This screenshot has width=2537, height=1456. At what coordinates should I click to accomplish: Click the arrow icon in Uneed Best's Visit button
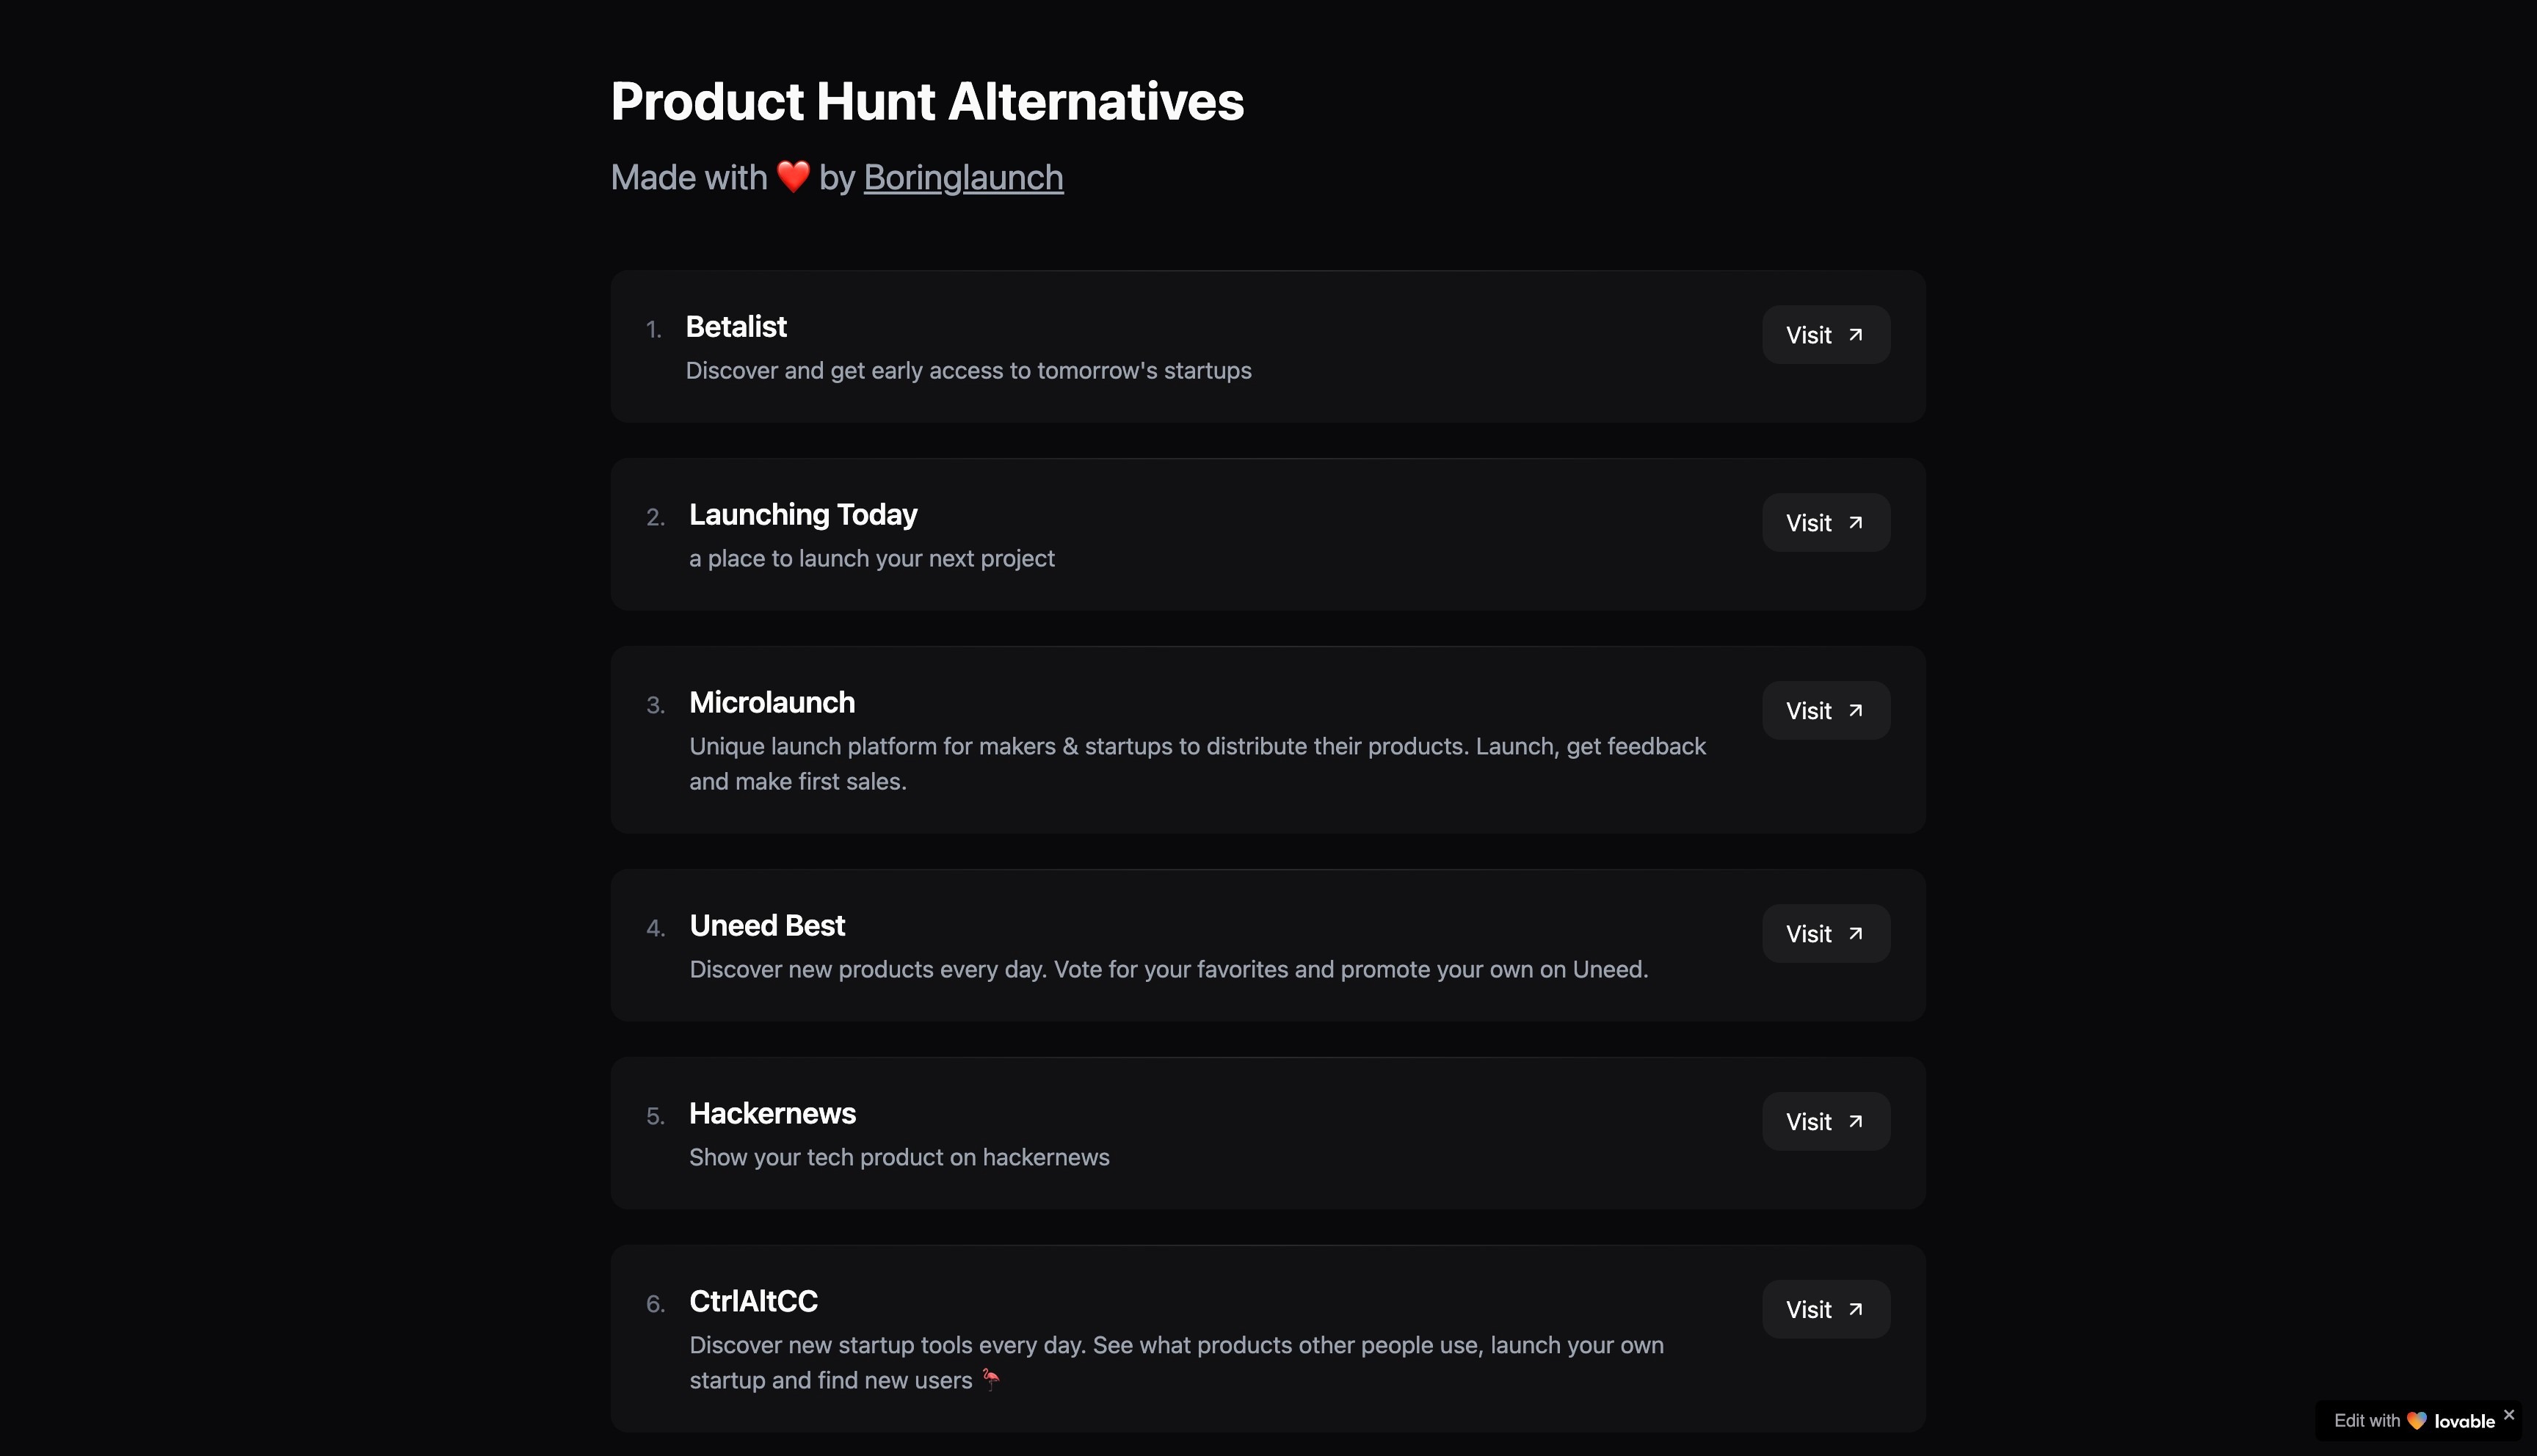tap(1856, 933)
